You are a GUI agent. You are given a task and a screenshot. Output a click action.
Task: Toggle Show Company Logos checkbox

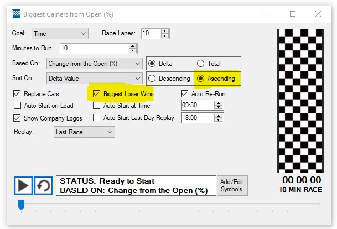point(17,118)
